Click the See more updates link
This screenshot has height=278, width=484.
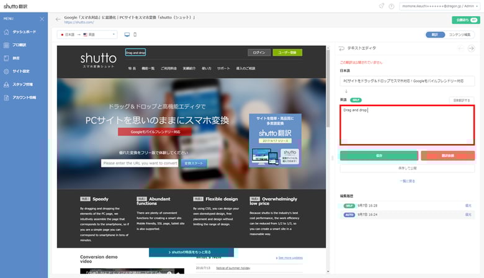click(290, 258)
